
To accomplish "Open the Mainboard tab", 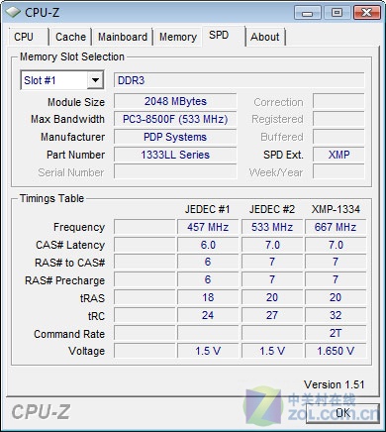I will point(123,37).
